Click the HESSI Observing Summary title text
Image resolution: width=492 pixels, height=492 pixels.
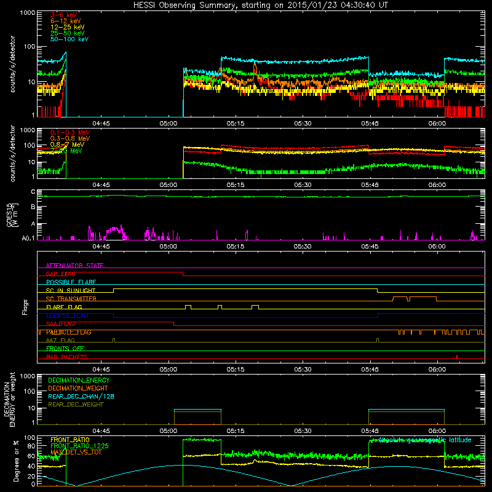pyautogui.click(x=260, y=6)
